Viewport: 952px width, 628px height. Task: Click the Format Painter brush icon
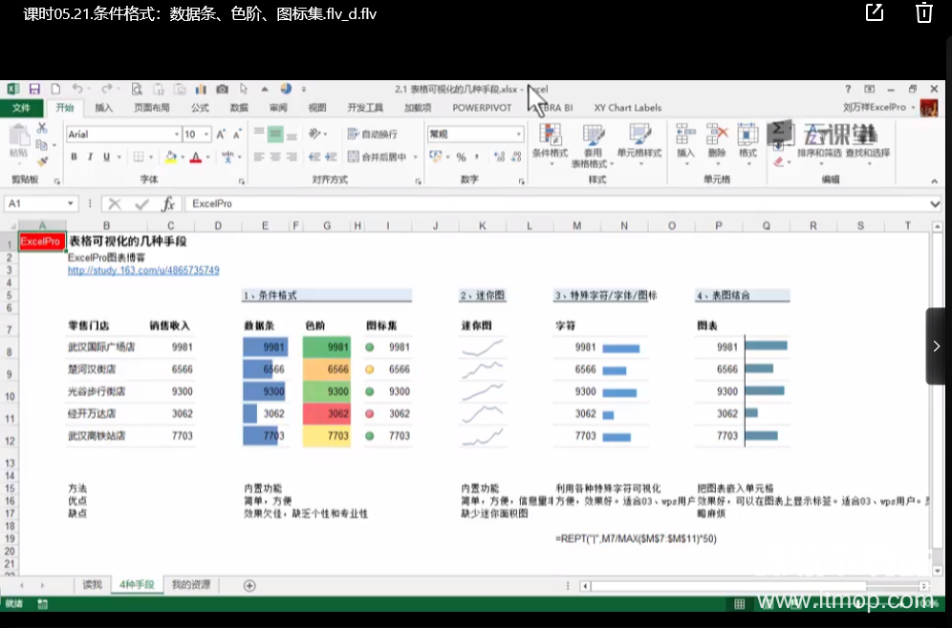pos(41,160)
